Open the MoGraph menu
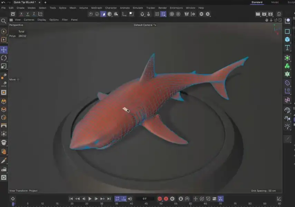 click(x=96, y=8)
